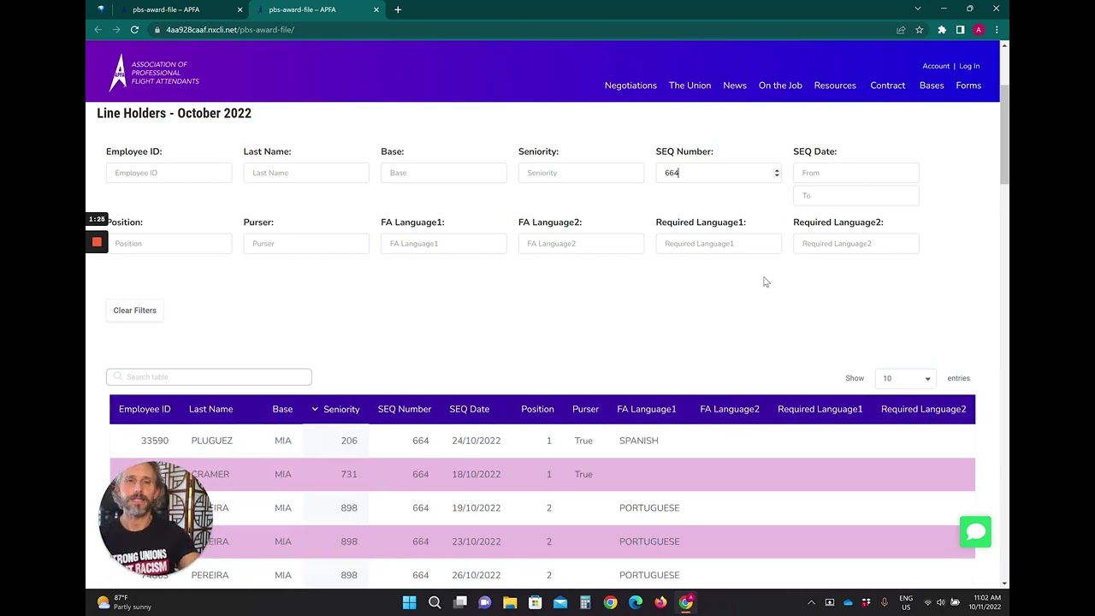1095x616 pixels.
Task: Bookmark page with star icon
Action: pos(920,30)
